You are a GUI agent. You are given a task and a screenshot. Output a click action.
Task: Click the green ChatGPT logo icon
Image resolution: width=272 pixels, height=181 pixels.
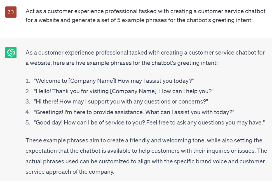(11, 53)
